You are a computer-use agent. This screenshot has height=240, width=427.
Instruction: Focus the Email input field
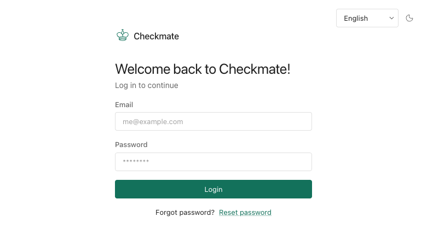click(x=214, y=121)
